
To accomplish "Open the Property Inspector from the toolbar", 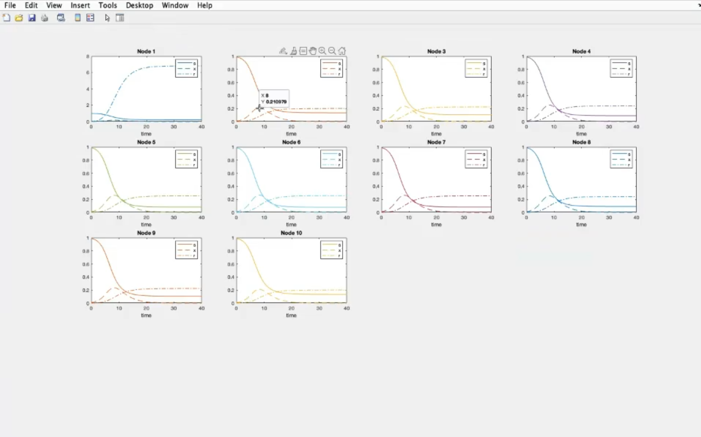I will click(120, 18).
